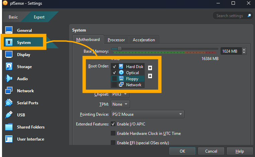
Task: Check Floppy in boot order
Action: click(114, 78)
